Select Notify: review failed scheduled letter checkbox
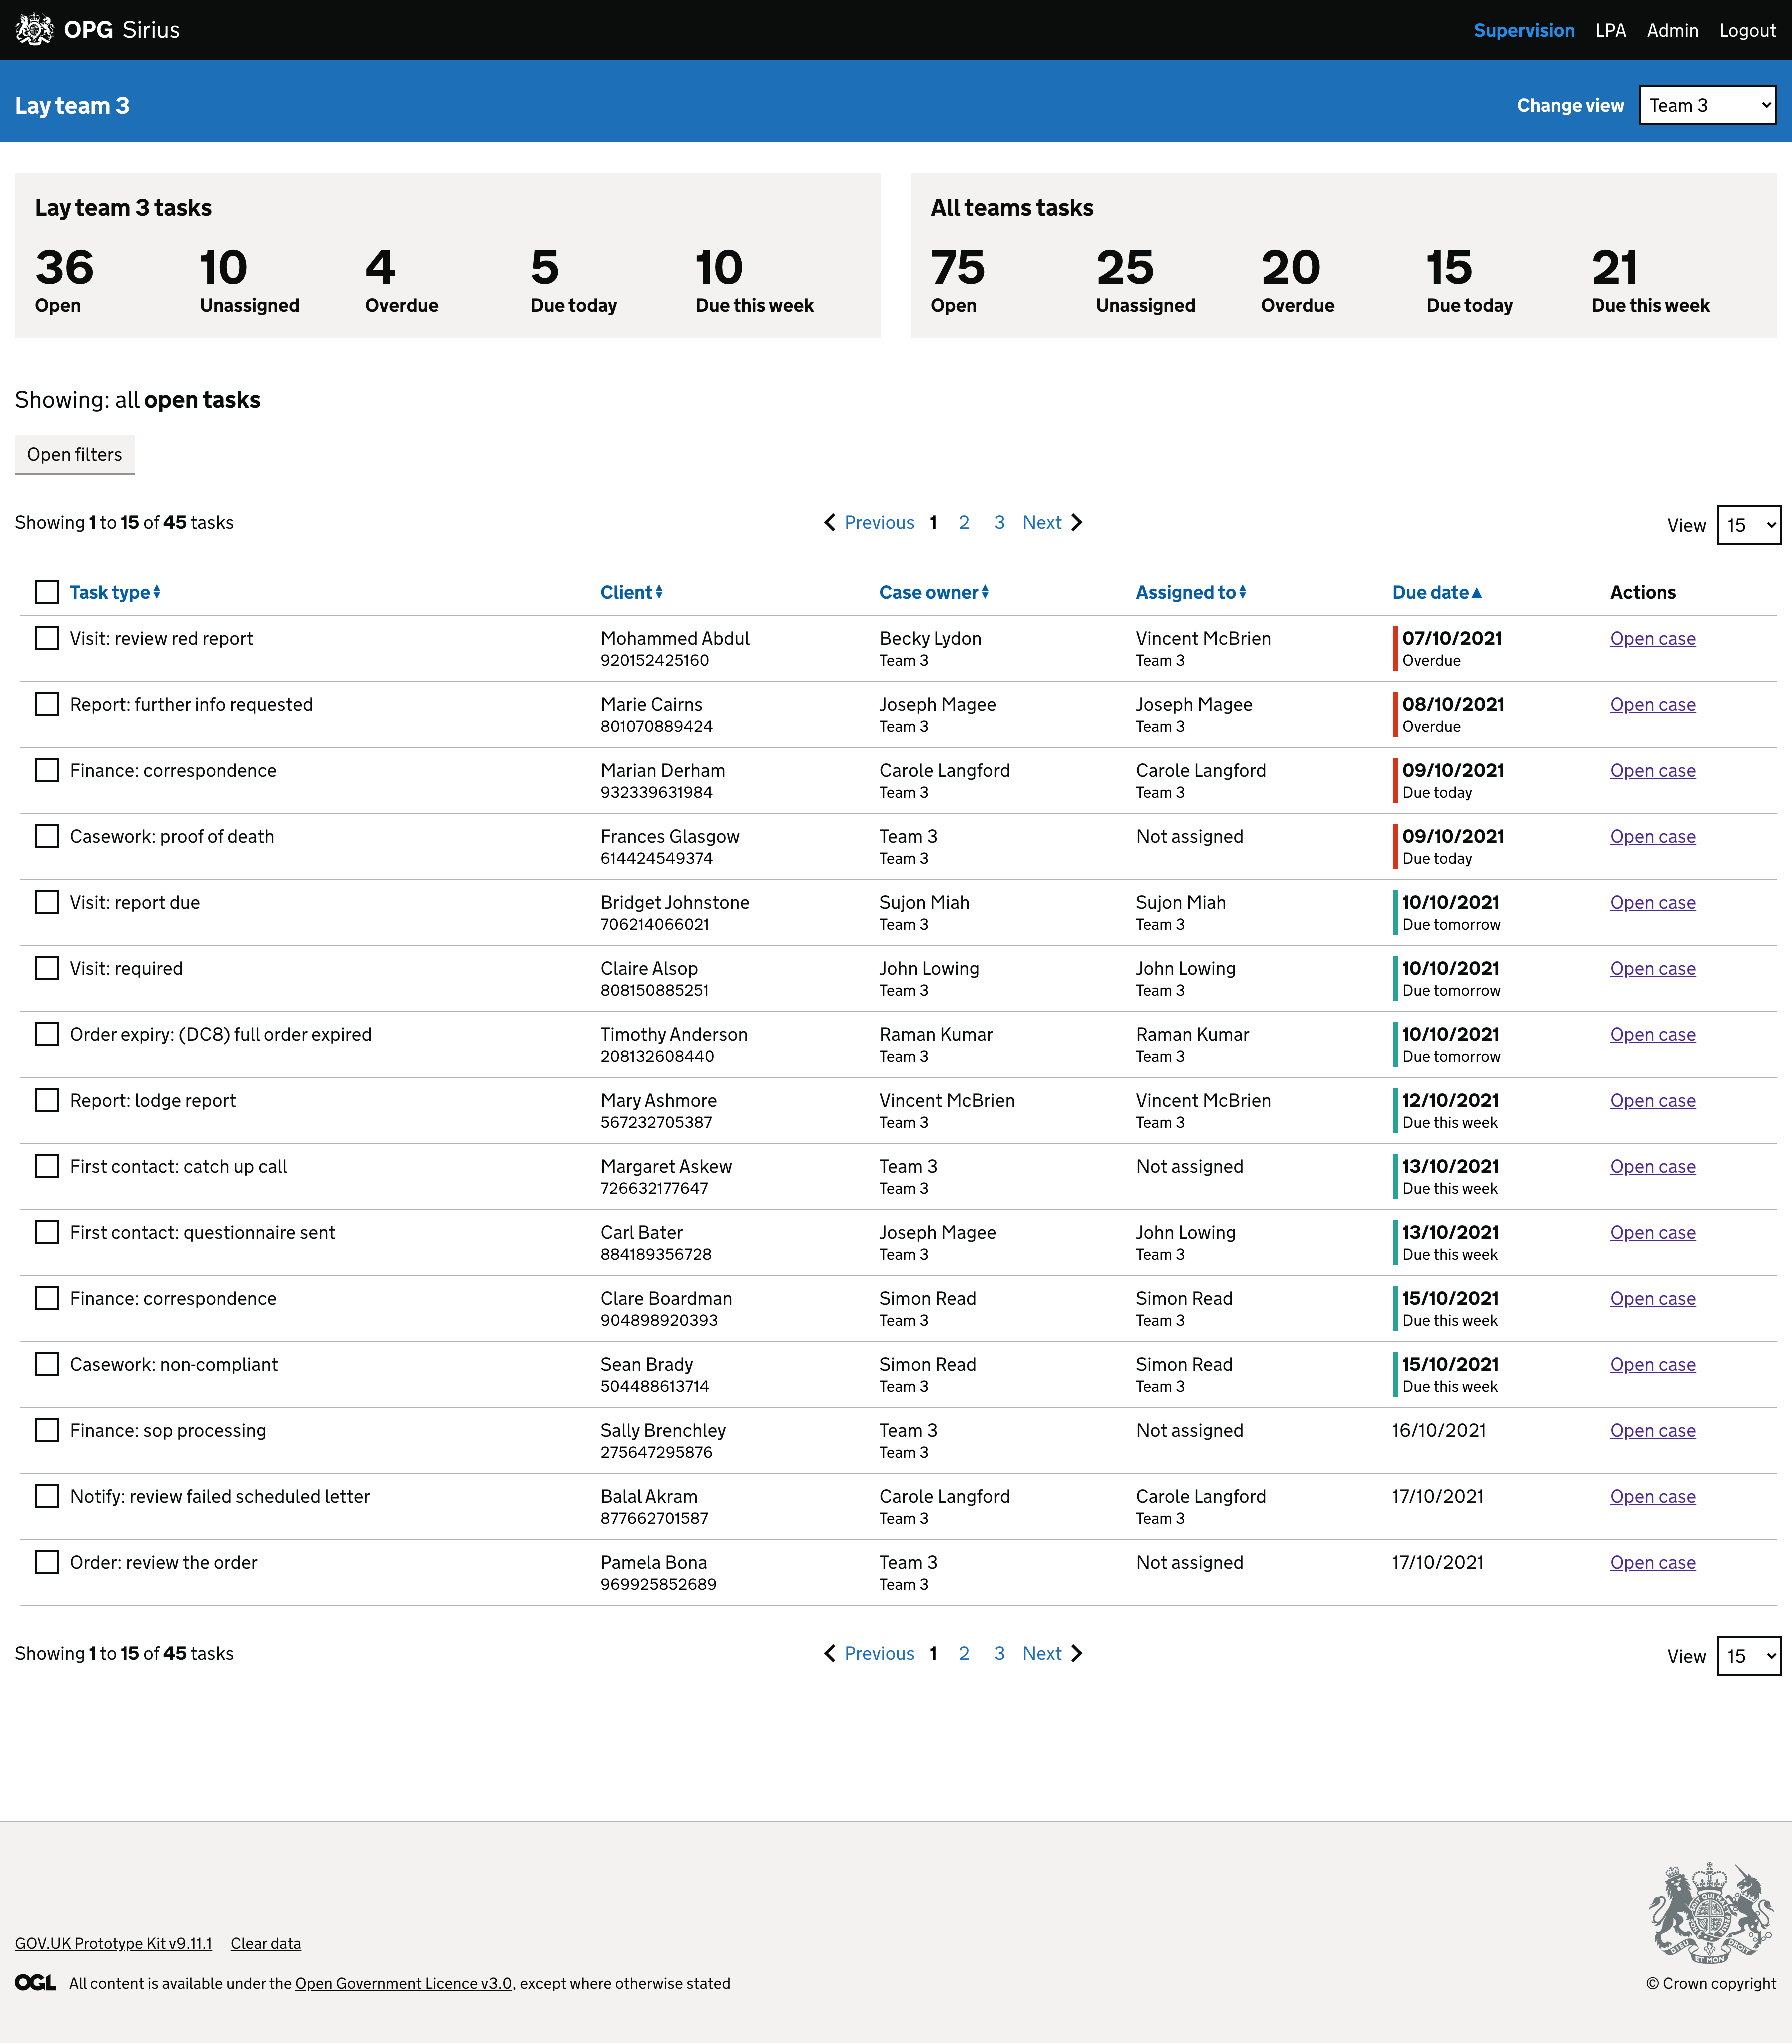Screen dimensions: 1792x2044 47,1496
